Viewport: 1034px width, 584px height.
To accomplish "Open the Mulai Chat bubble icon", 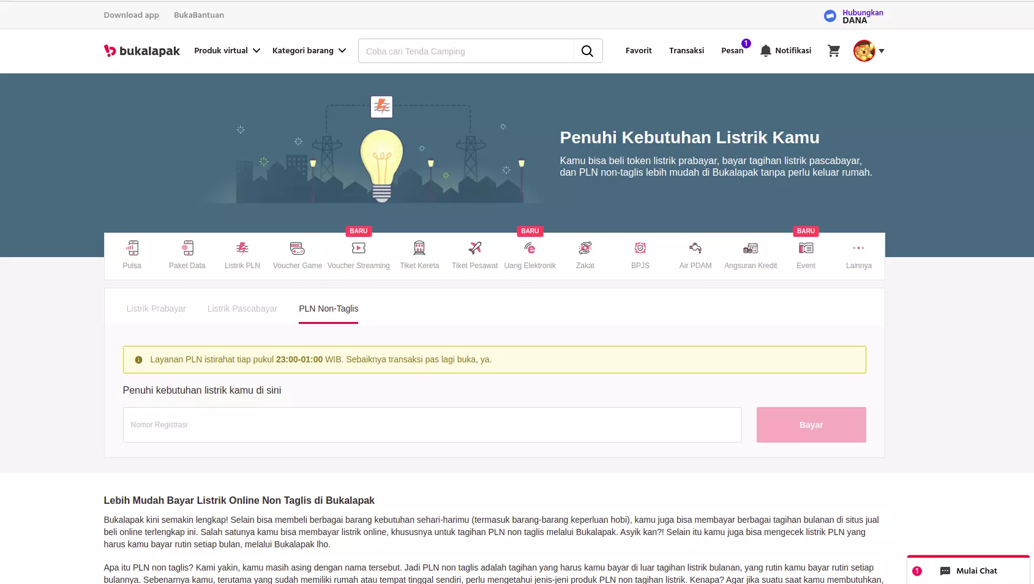I will pyautogui.click(x=945, y=571).
